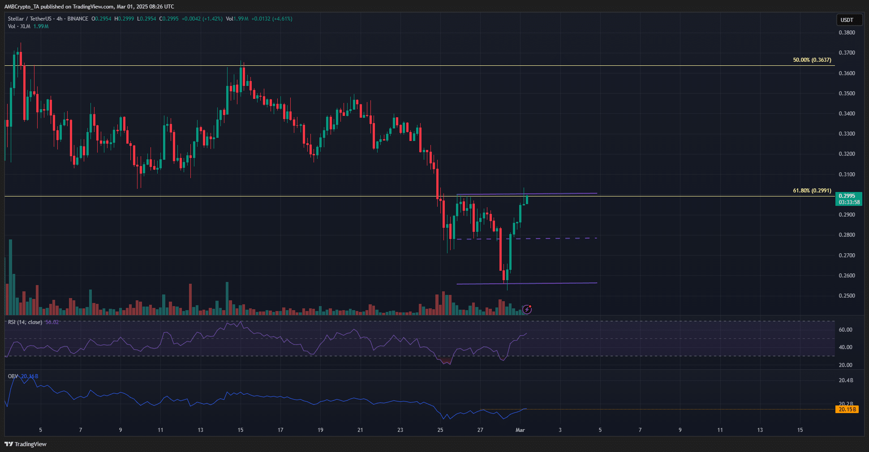This screenshot has width=869, height=452.
Task: Click the 25 label on the date axis
Action: pos(440,430)
